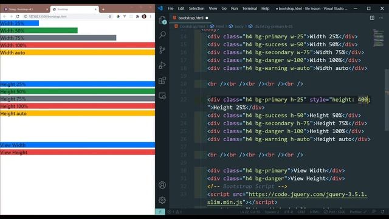This screenshot has width=389, height=219.
Task: Open the Manage gear menu in VS Code
Action: [162, 200]
